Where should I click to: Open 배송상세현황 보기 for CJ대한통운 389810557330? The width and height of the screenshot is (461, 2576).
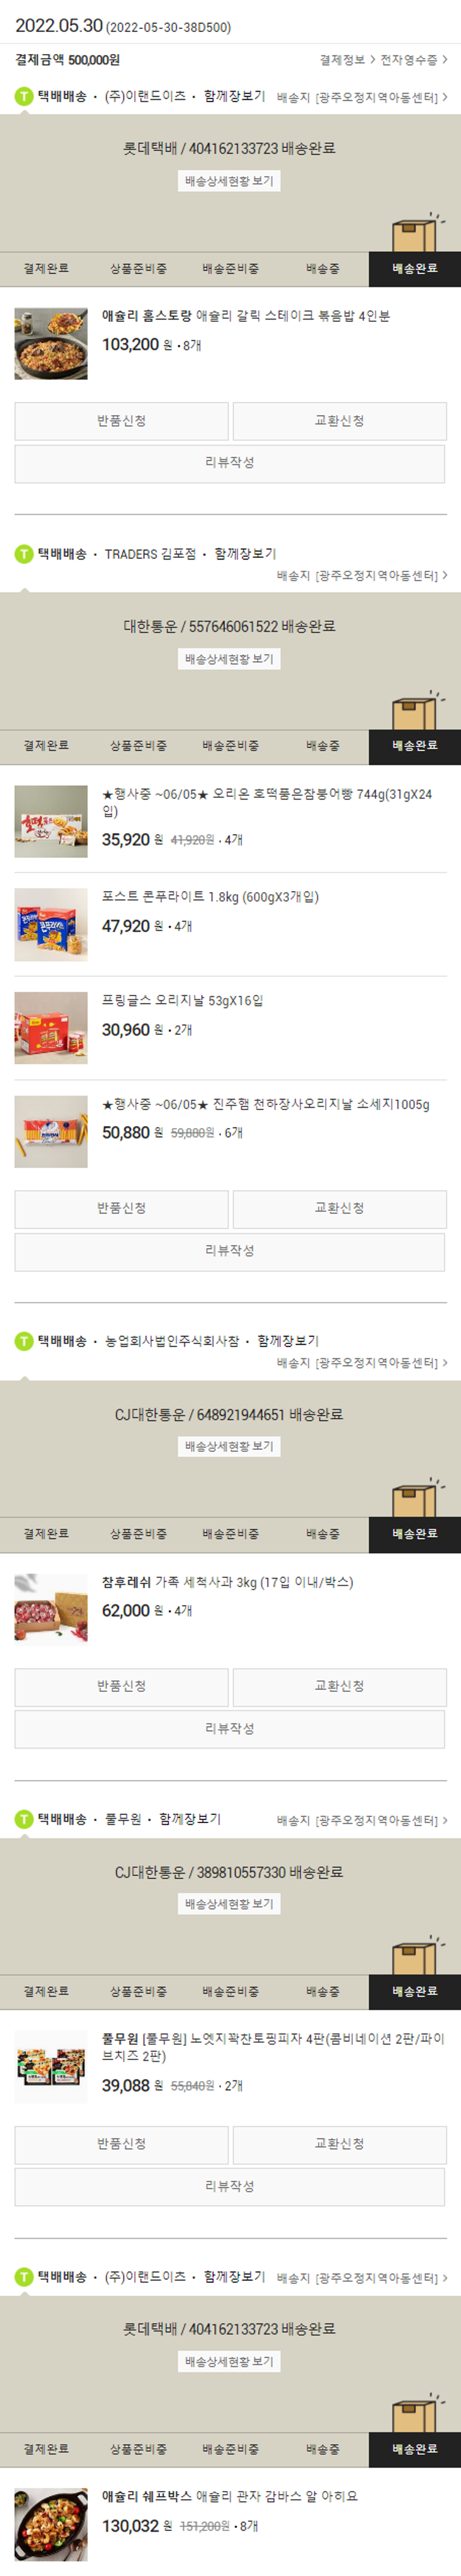tap(229, 1904)
